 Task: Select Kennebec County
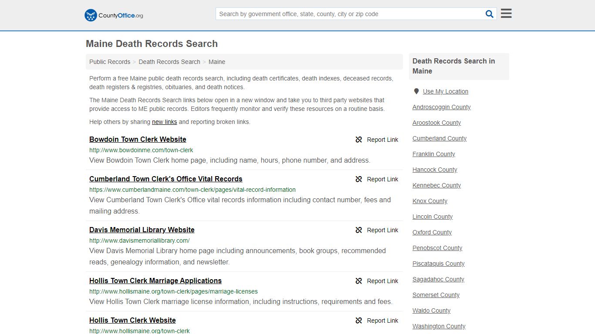(x=436, y=185)
